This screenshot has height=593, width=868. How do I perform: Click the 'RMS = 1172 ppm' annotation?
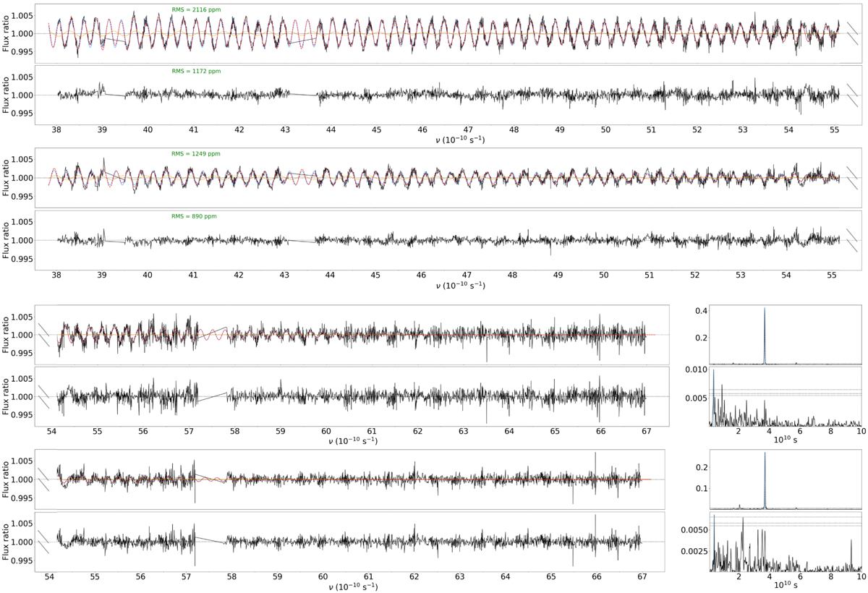(x=196, y=71)
